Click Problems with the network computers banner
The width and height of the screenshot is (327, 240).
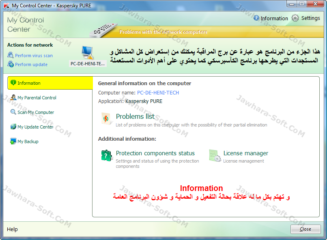coord(163,32)
